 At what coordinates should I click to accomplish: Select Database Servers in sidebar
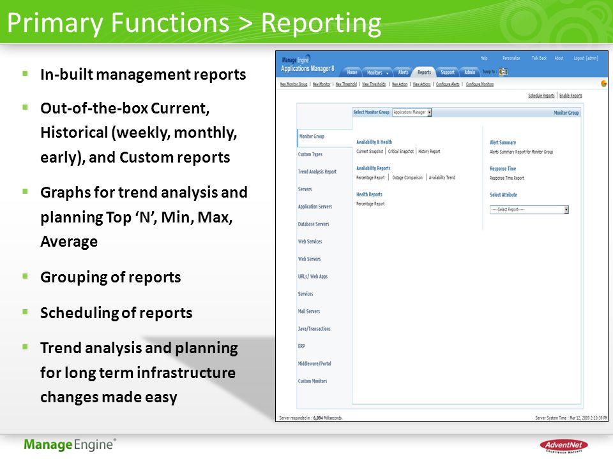pos(314,224)
